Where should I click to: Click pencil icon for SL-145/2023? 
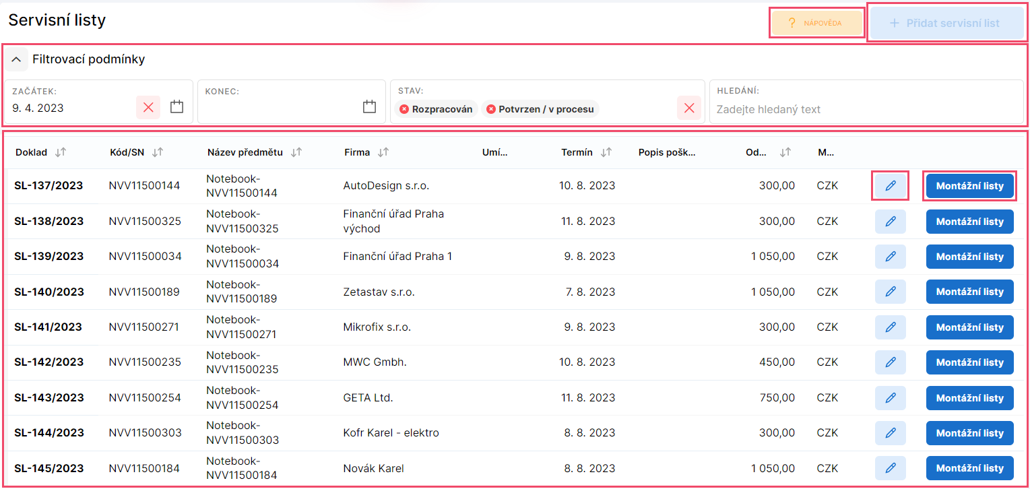[891, 468]
